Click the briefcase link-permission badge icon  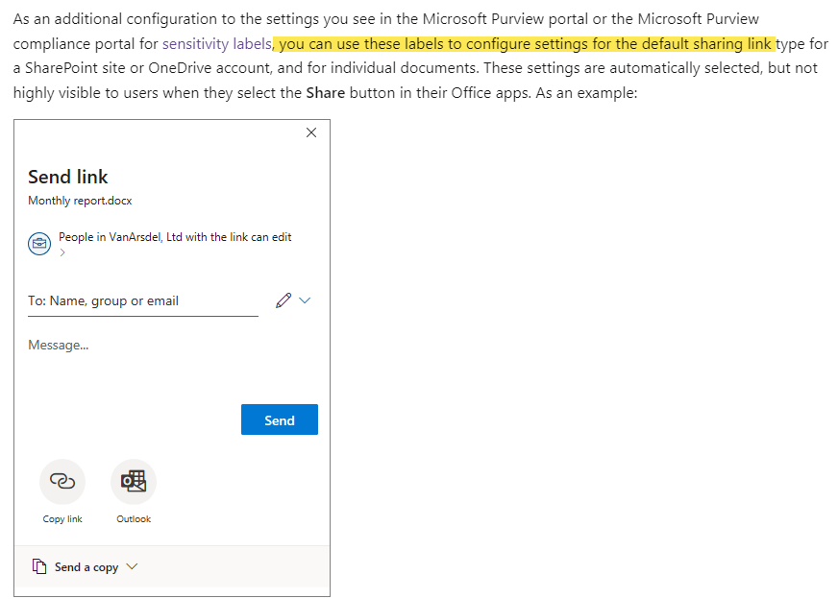(x=39, y=243)
